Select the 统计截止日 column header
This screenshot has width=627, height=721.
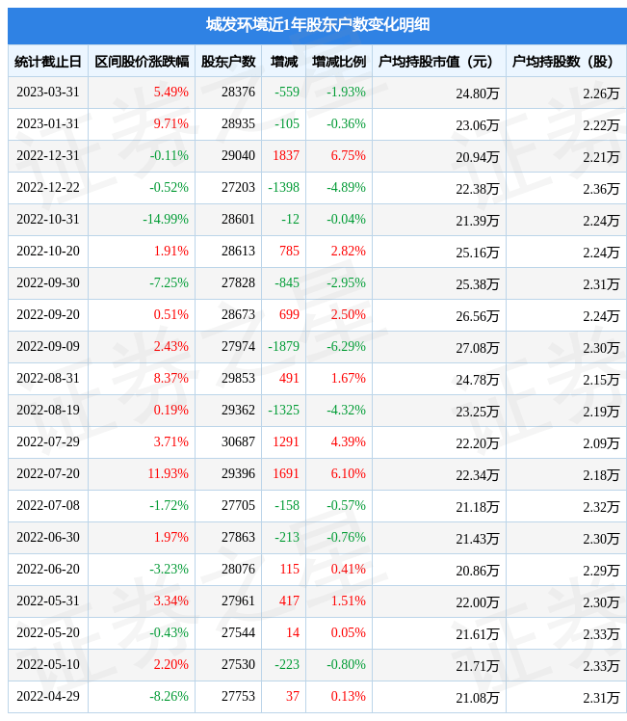(48, 62)
